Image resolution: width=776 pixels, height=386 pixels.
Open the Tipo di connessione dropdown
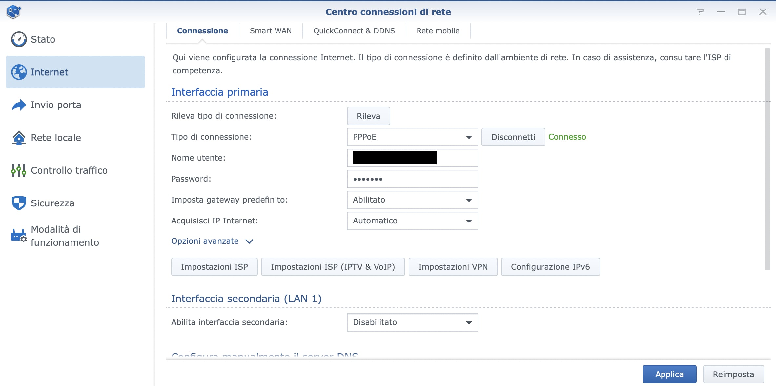(412, 137)
